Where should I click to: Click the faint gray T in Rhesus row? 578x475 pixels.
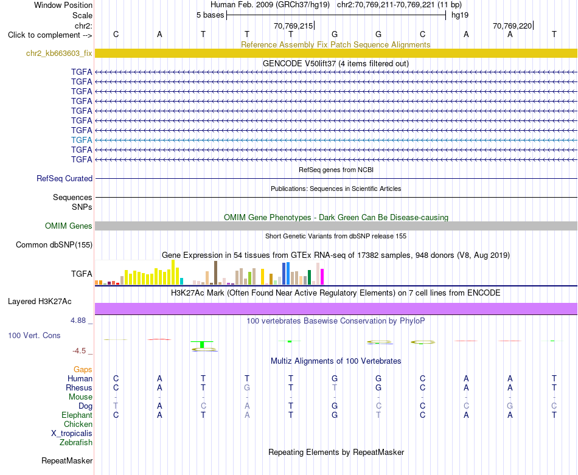335,387
